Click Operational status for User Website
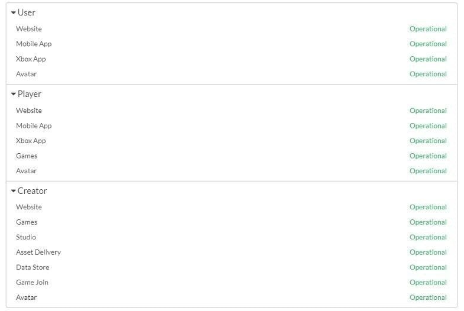 [x=428, y=29]
